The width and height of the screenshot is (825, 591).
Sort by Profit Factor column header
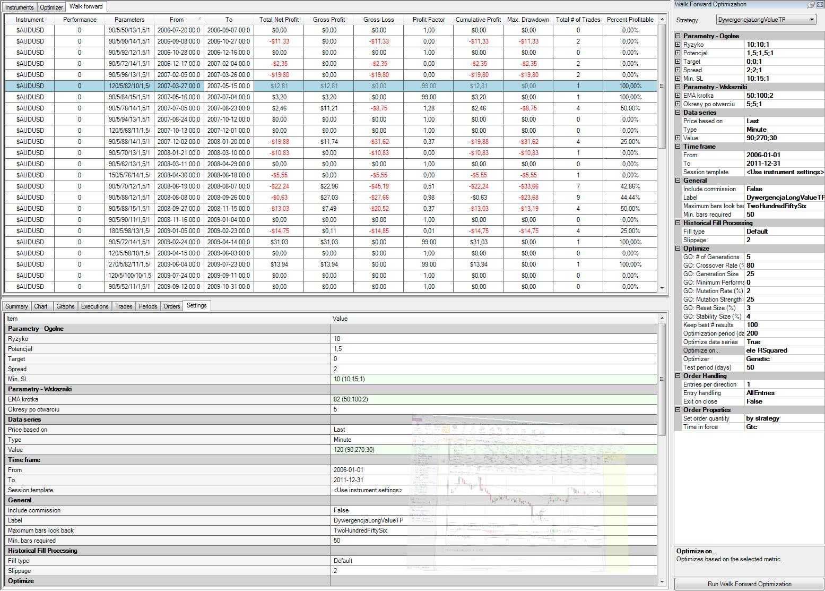click(x=429, y=20)
